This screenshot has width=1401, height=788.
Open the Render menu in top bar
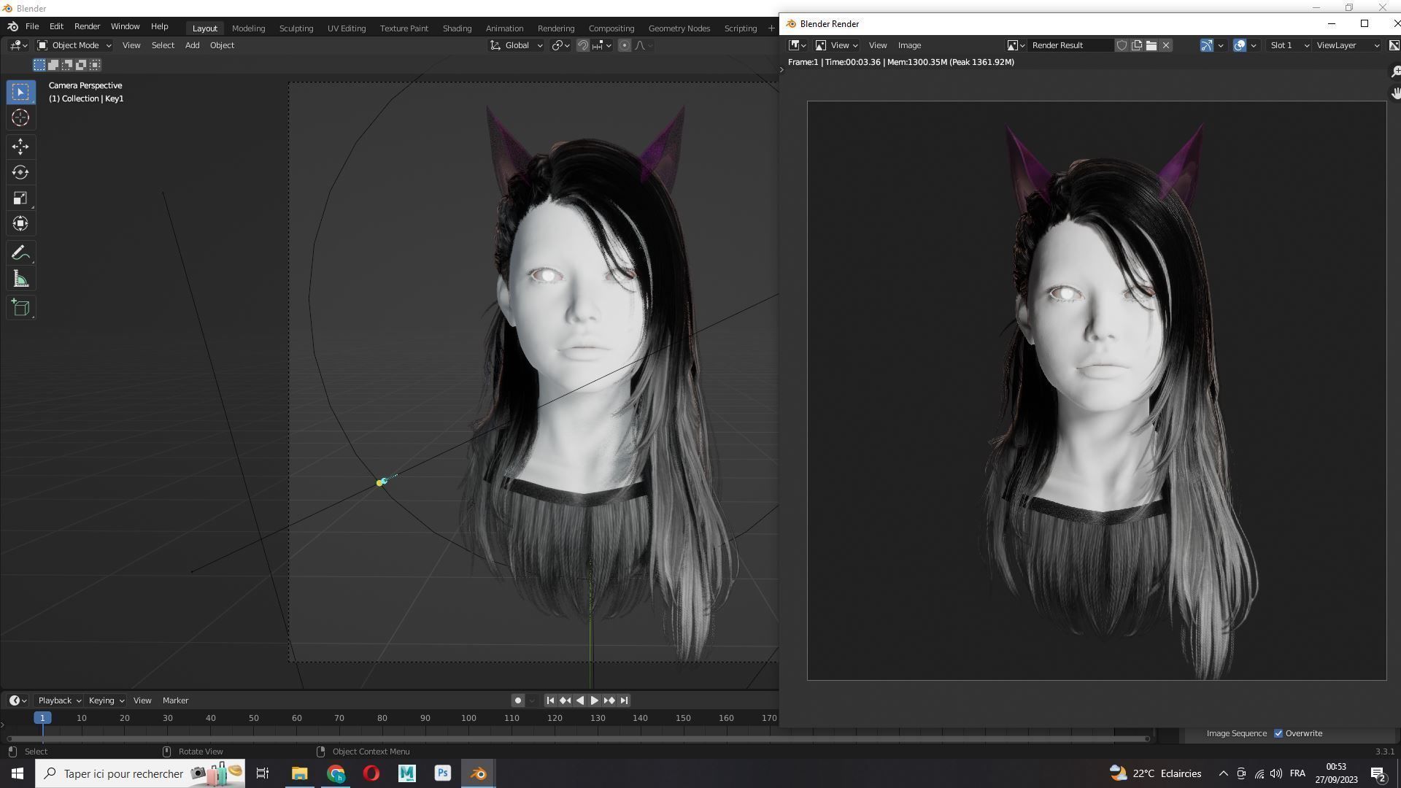click(87, 26)
